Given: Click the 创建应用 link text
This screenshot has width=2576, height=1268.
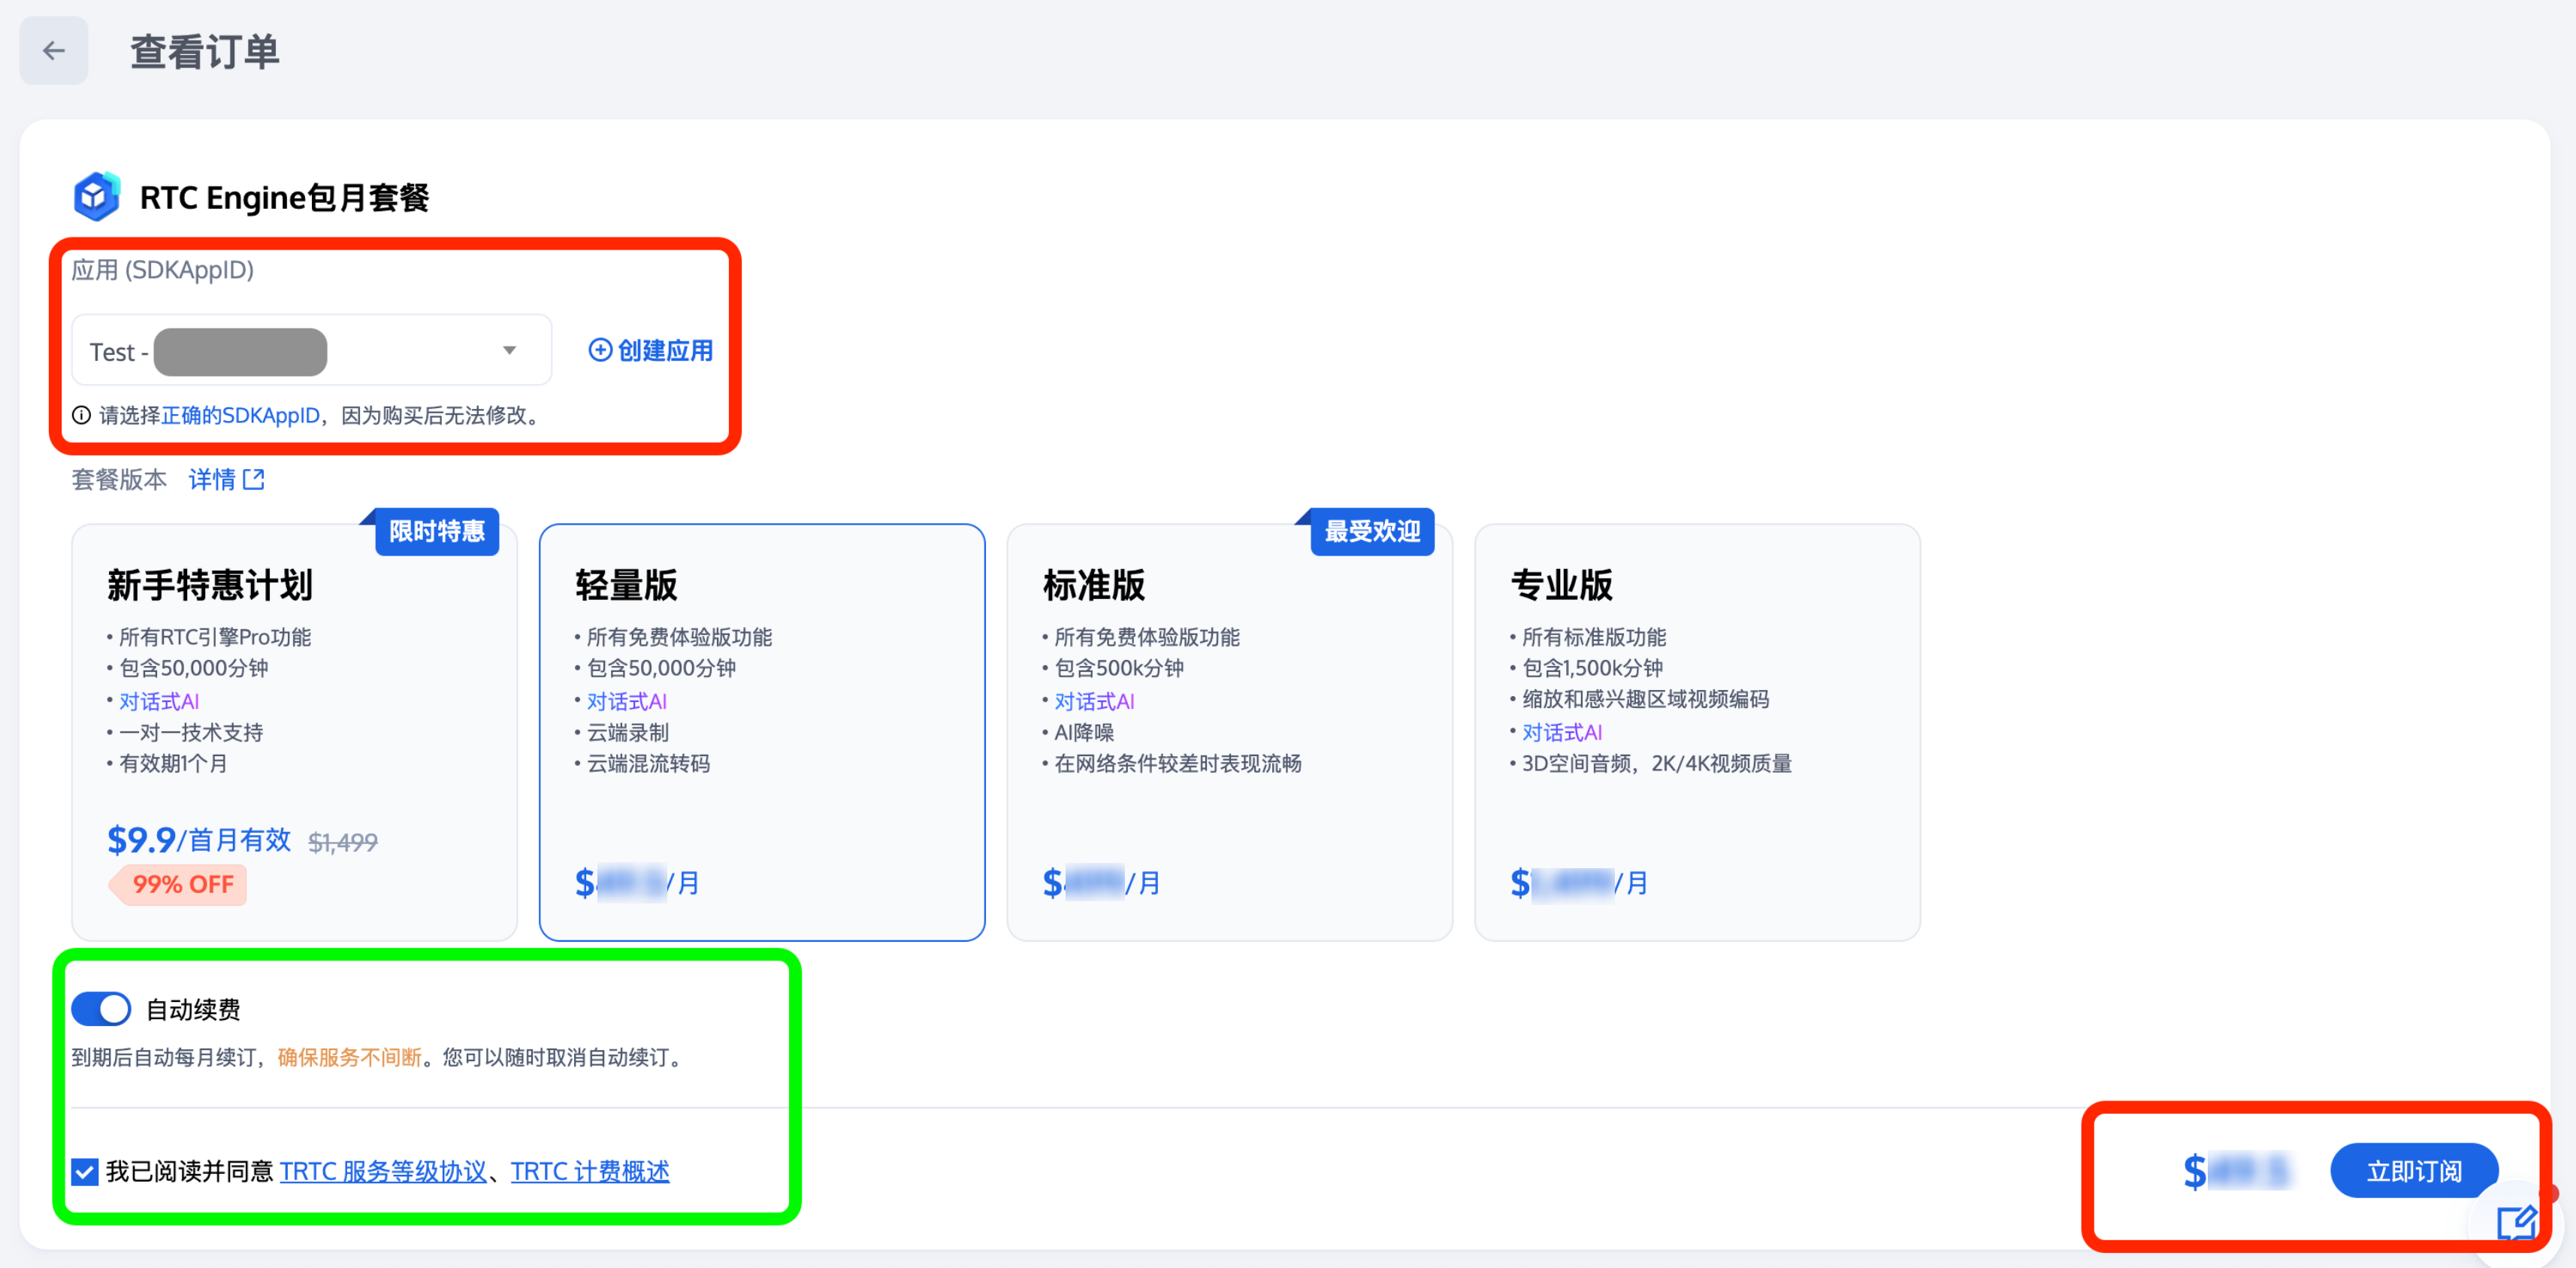Looking at the screenshot, I should 665,350.
